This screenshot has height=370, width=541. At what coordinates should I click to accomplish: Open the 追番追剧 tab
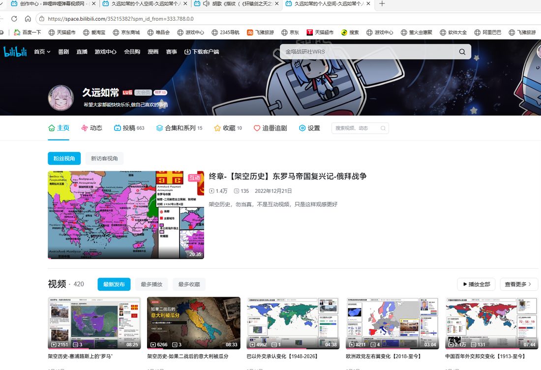click(270, 128)
